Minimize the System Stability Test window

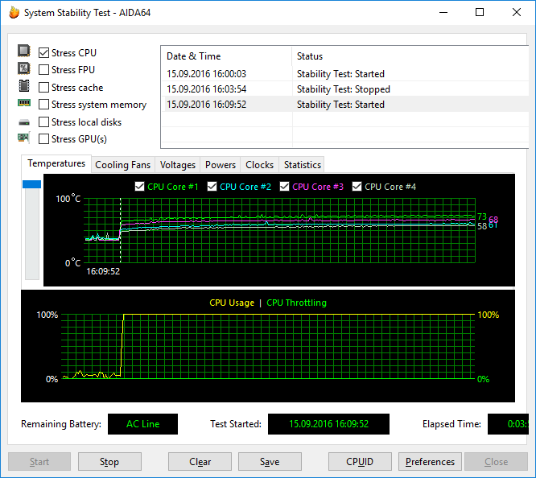(443, 12)
